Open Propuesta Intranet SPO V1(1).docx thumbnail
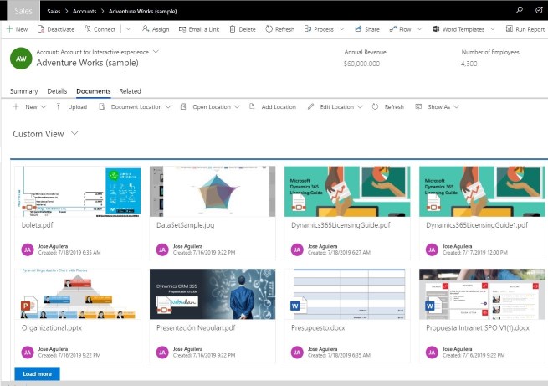This screenshot has width=548, height=386. pyautogui.click(x=482, y=294)
